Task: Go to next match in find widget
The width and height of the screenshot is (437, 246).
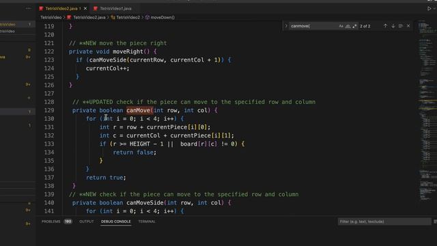Action: pos(393,26)
